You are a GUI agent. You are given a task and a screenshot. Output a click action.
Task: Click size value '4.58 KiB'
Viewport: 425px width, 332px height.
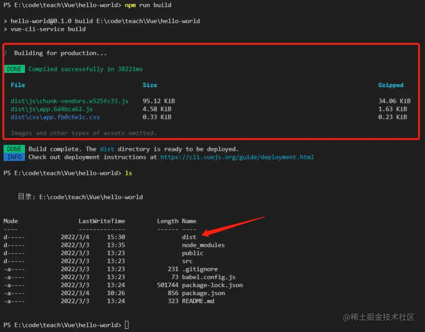point(157,109)
